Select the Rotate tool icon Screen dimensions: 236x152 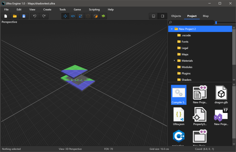[73, 16]
